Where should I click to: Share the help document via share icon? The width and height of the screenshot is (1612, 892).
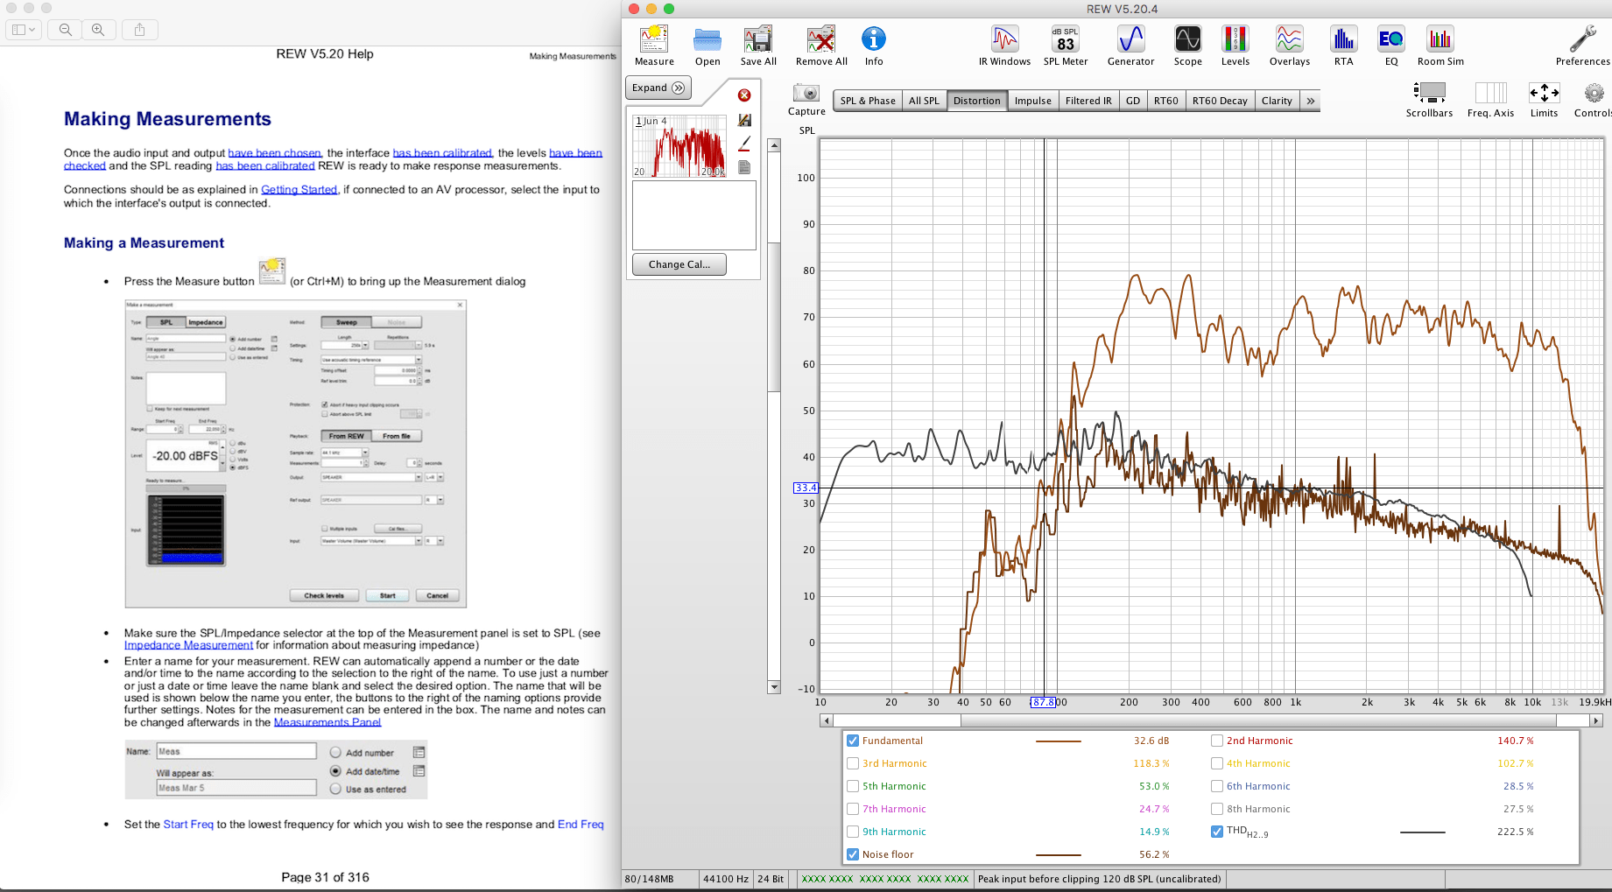[140, 30]
